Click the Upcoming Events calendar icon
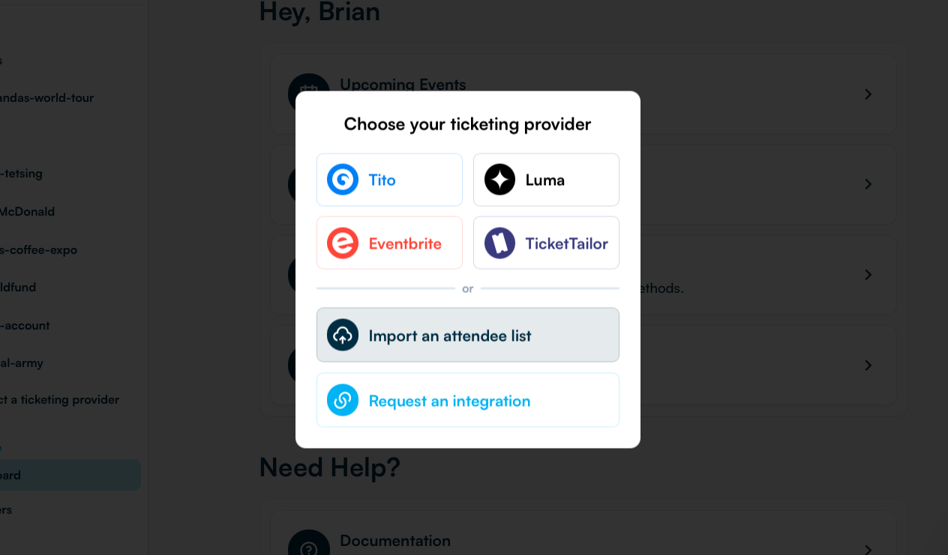Viewport: 948px width, 555px height. (309, 93)
